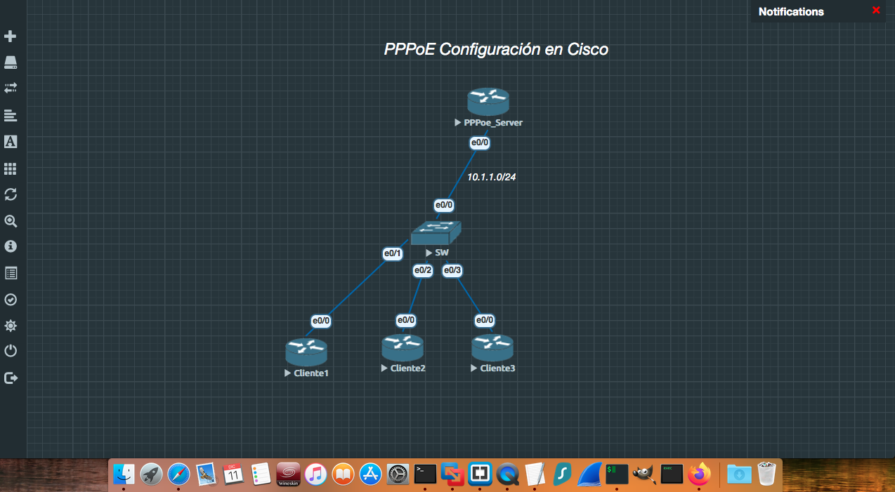Select the link creation tool

click(x=10, y=88)
